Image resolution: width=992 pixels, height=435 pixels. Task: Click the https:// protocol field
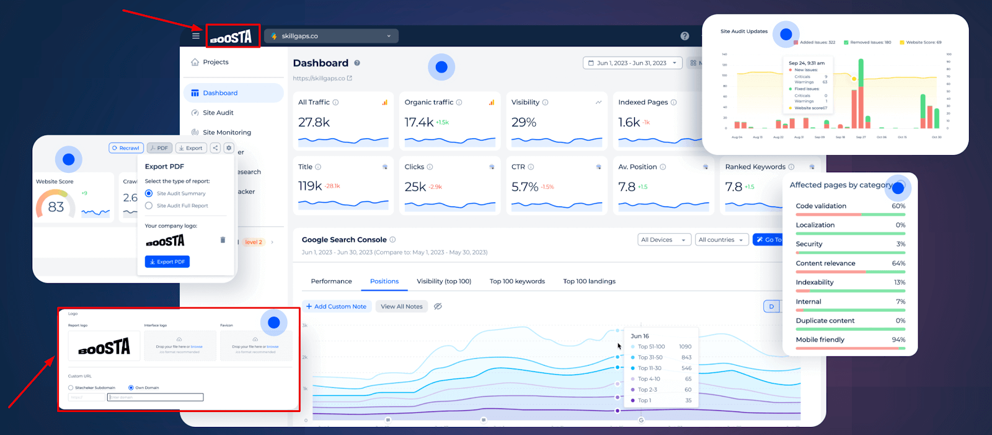click(x=86, y=397)
